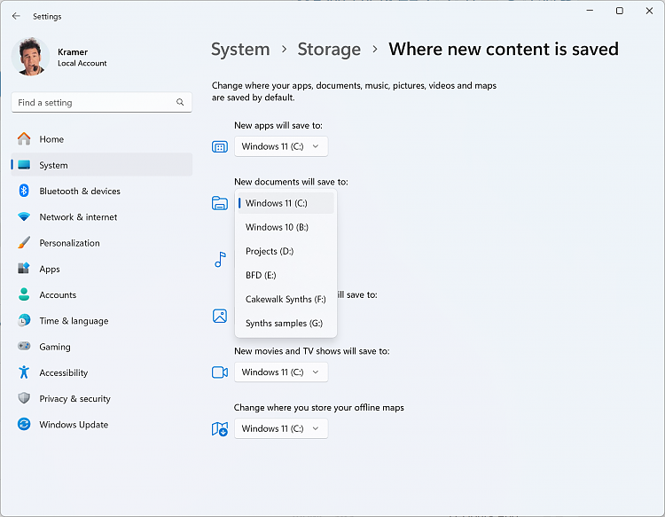Open Privacy & security settings
This screenshot has height=517, width=665.
click(101, 399)
